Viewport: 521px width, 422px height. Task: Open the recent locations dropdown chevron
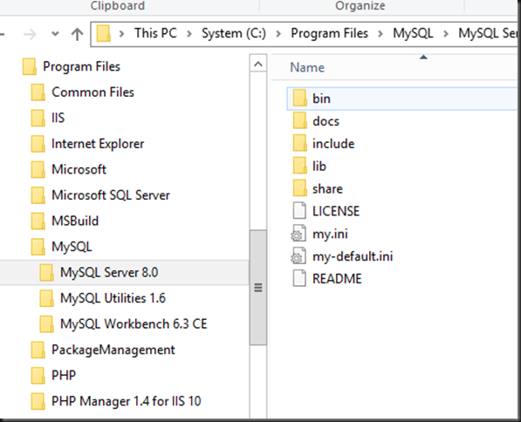pyautogui.click(x=55, y=34)
